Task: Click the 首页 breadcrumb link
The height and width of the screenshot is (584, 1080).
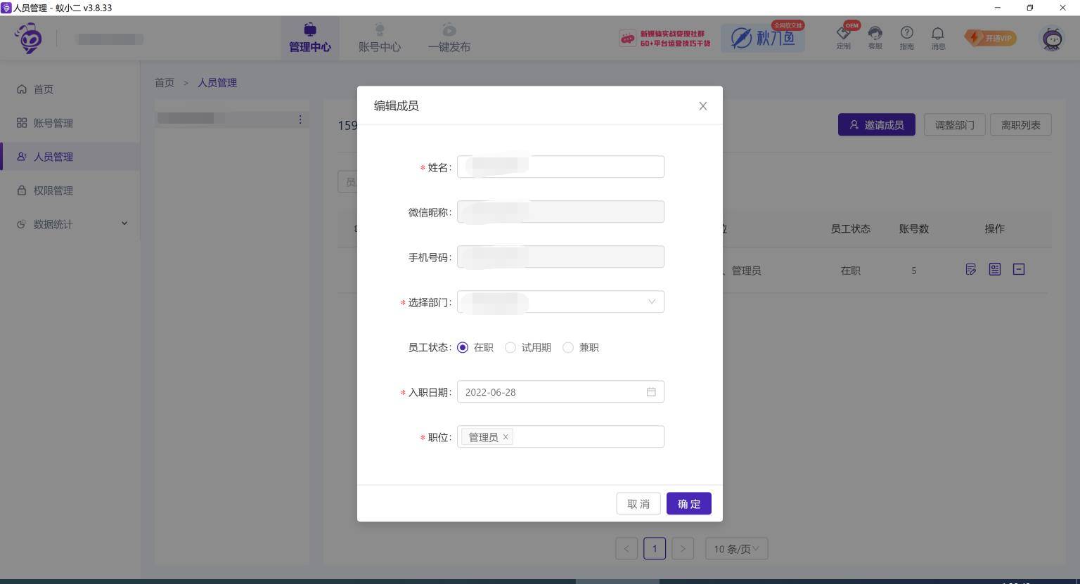Action: (x=165, y=82)
